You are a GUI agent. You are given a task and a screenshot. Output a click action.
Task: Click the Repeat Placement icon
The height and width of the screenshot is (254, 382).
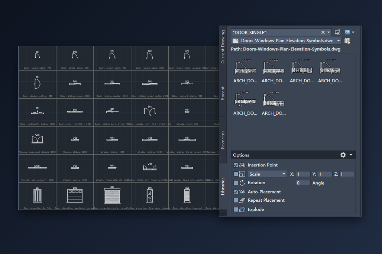pos(242,200)
